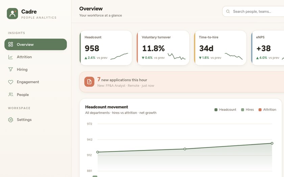Click the search magnifier icon
The image size is (284, 177).
point(228,11)
